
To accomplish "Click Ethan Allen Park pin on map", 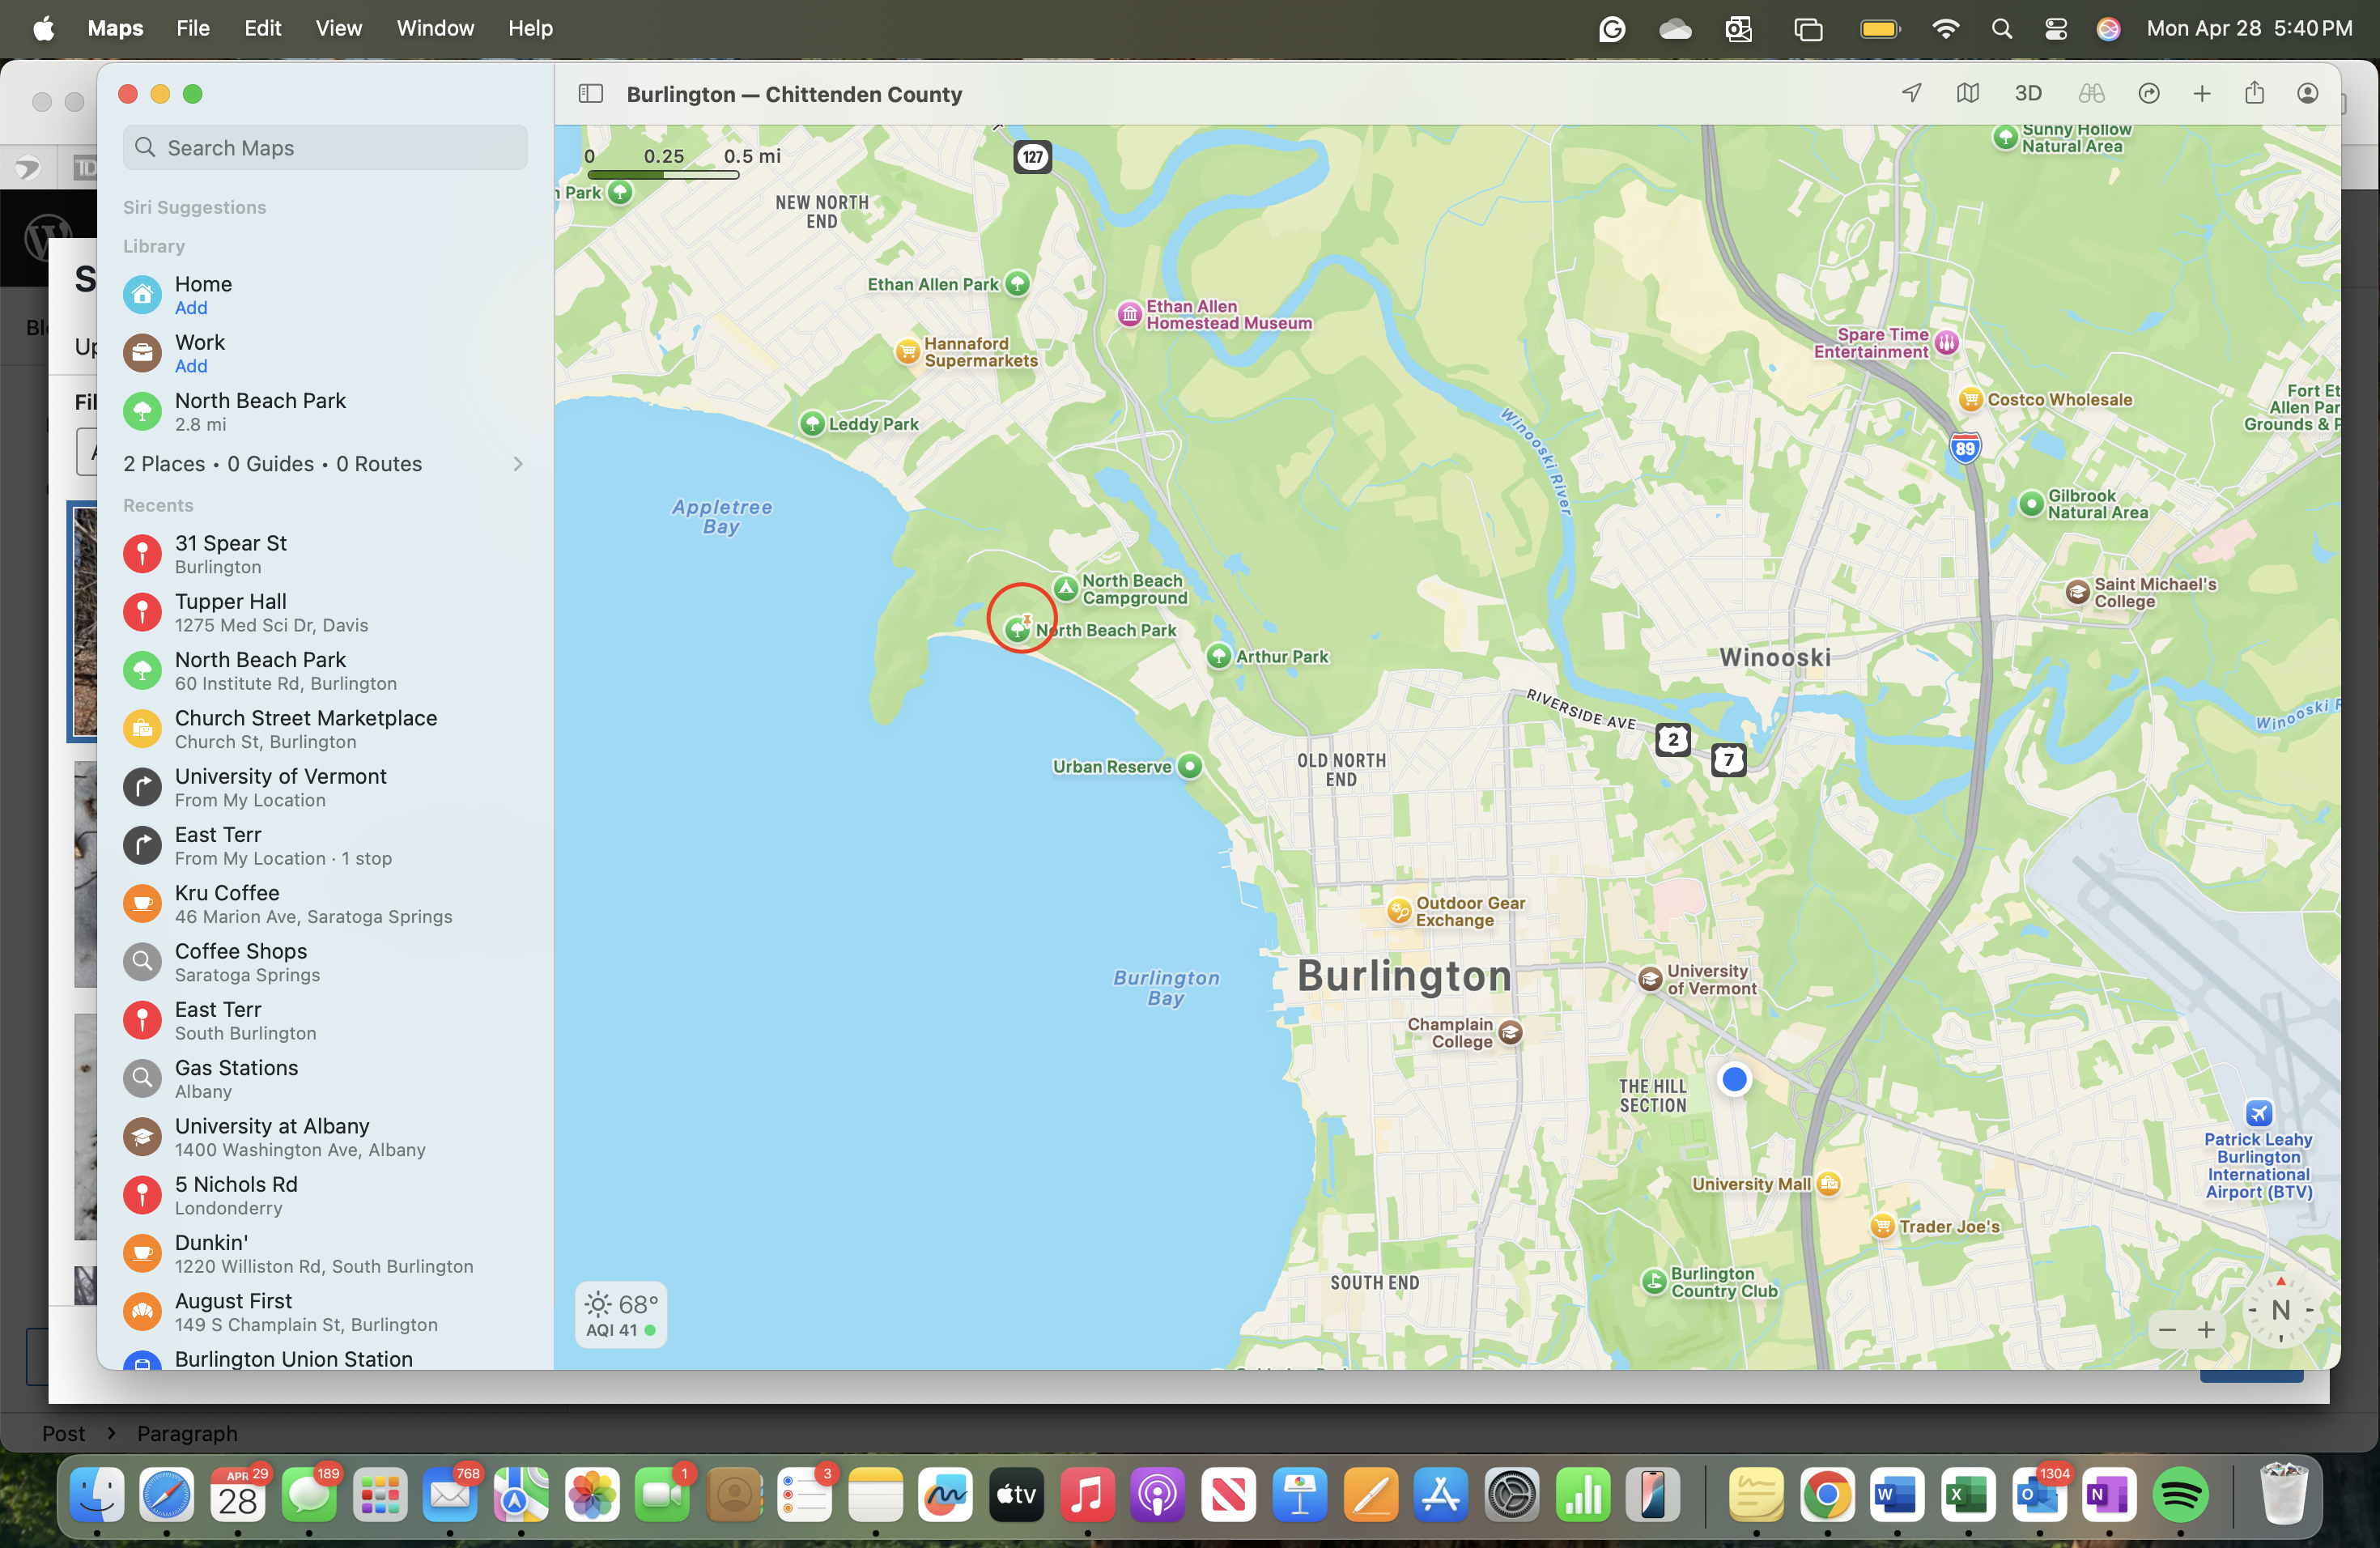I will [1017, 284].
